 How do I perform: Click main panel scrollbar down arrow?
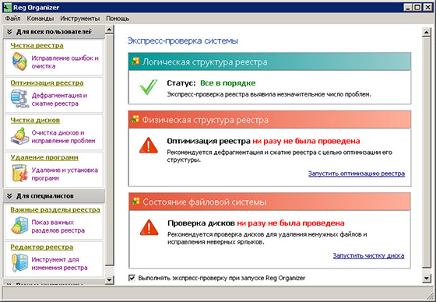[x=427, y=278]
